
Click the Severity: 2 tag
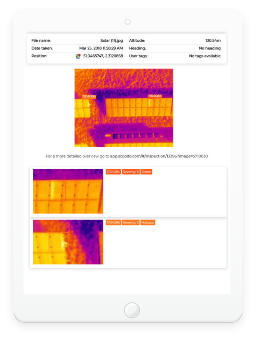130,222
